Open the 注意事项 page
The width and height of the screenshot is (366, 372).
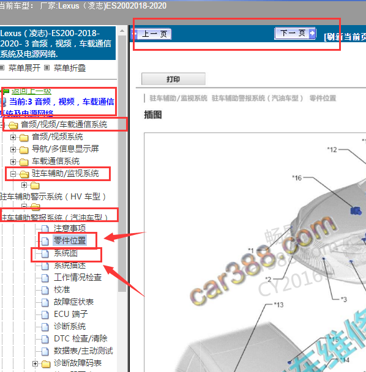70,228
